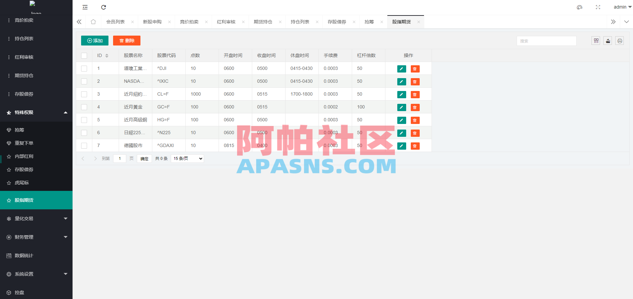Switch to the 会员列表 tab
633x299 pixels.
[116, 21]
